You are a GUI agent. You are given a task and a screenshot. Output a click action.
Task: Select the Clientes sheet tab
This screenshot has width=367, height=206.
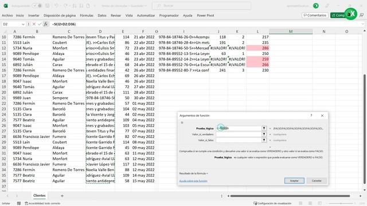[x=40, y=196]
